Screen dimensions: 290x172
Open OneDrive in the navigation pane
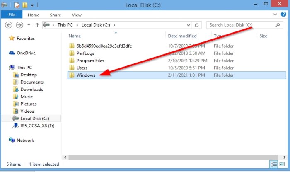tap(26, 53)
